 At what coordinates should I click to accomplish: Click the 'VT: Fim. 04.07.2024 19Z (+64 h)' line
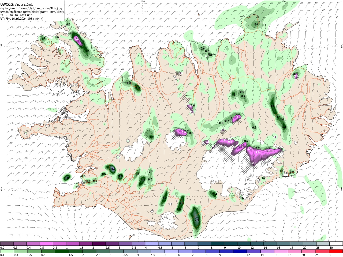click(x=22, y=19)
